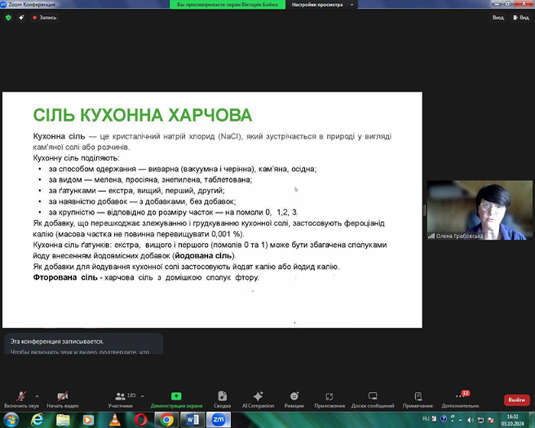Screen dimensions: 535x428
Task: Open Реакции reactions menu
Action: coord(294,399)
